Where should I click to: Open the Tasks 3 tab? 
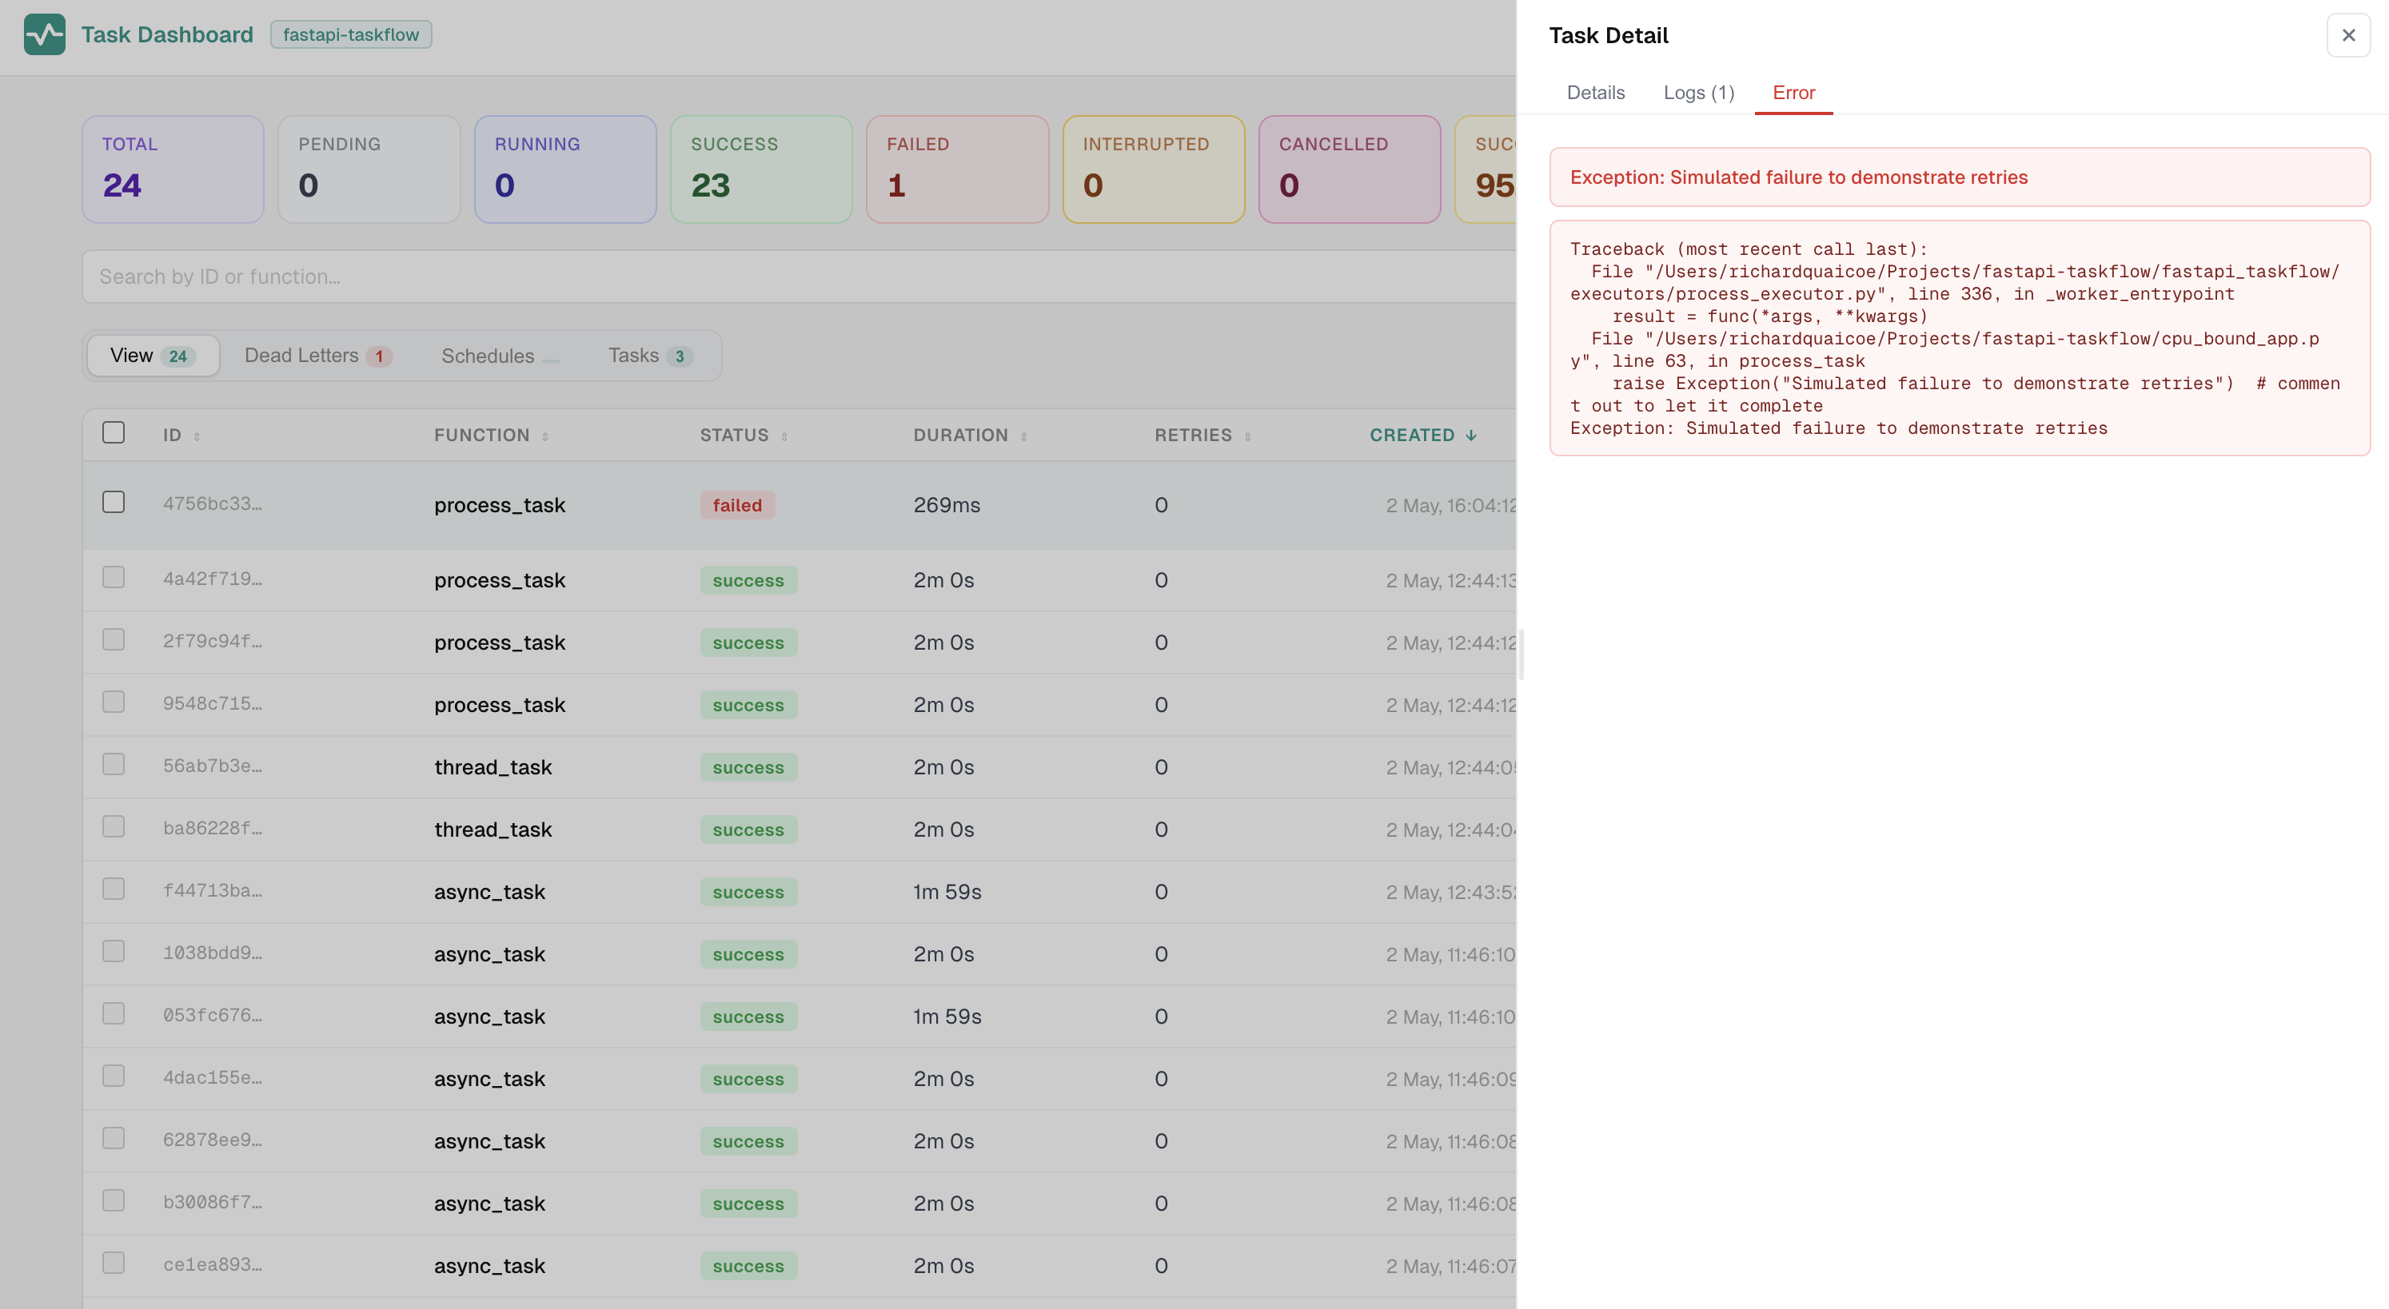click(x=650, y=356)
